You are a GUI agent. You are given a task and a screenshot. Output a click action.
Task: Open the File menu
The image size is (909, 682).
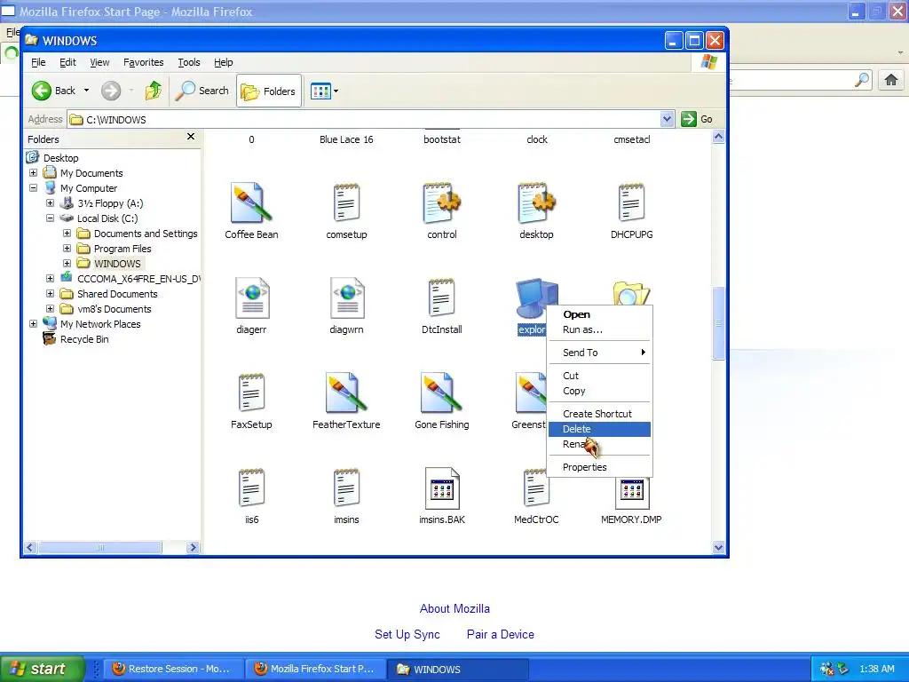pyautogui.click(x=38, y=62)
